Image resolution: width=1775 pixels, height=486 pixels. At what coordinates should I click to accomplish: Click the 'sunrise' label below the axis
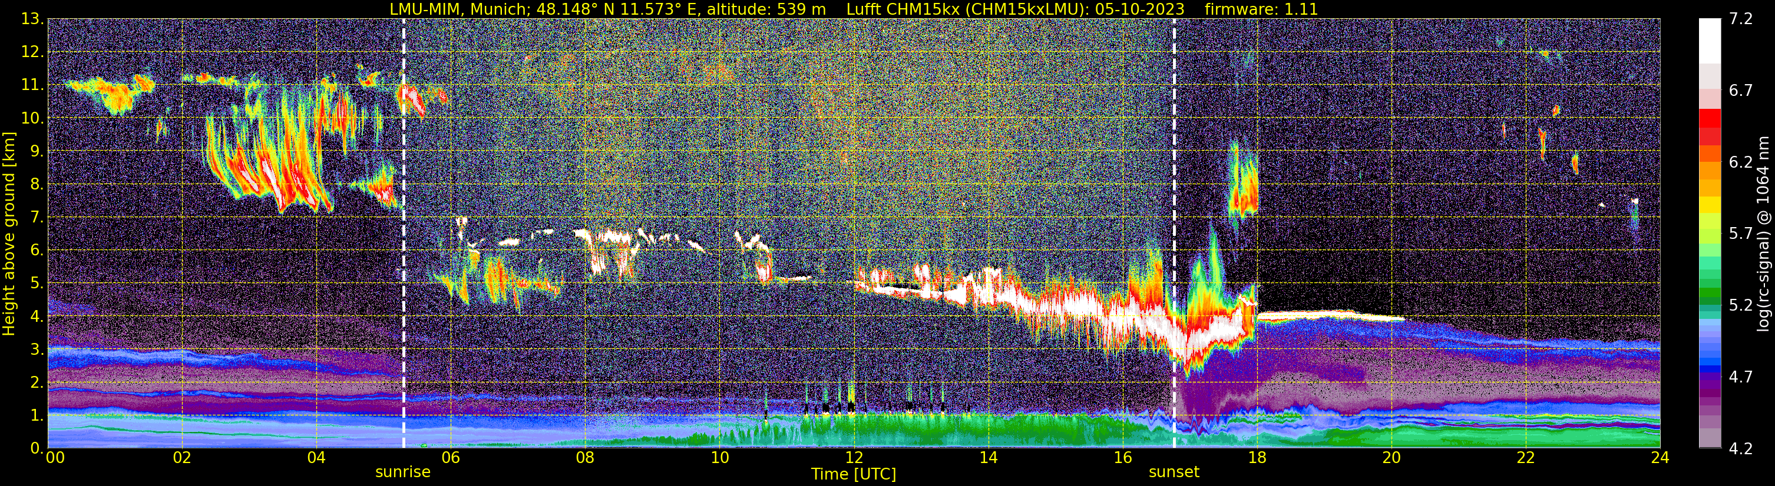402,472
